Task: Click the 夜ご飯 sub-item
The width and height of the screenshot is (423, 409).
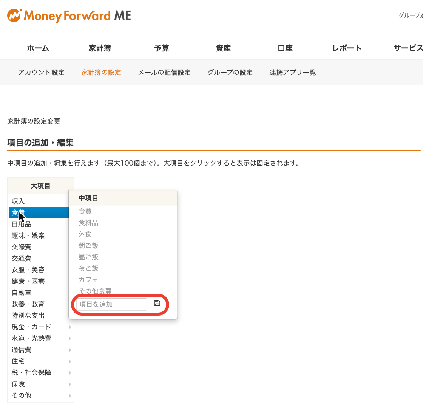Action: tap(88, 268)
